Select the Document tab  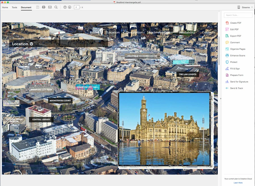coord(26,7)
